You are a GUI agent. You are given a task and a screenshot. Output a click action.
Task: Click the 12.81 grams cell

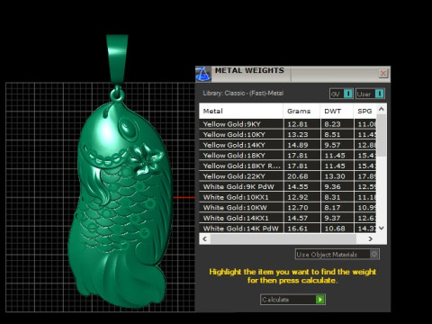pos(301,124)
